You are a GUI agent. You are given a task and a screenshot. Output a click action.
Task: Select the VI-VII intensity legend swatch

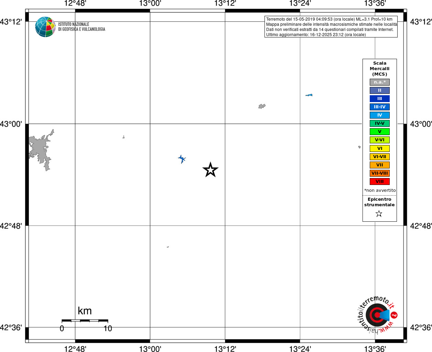(x=380, y=157)
